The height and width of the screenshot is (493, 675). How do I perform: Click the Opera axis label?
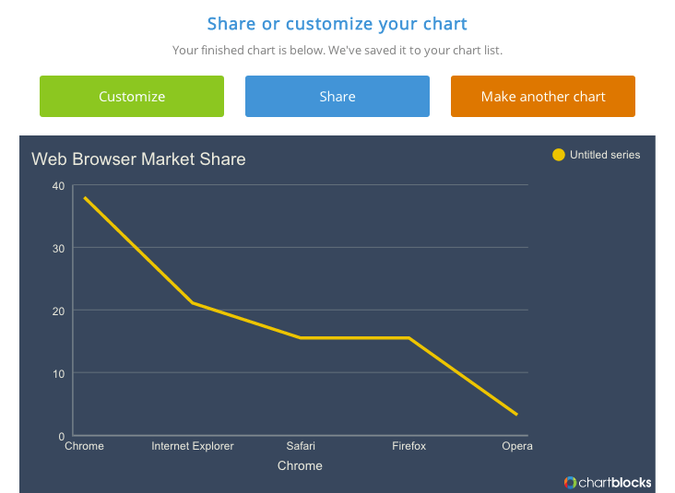click(516, 446)
